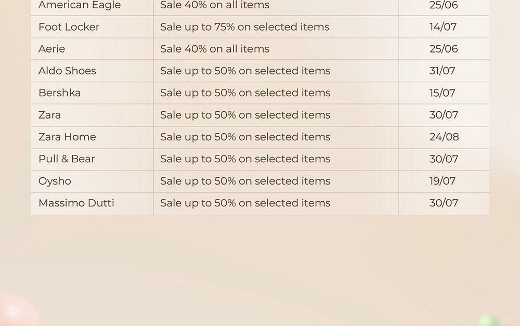Click the Bershka store name

(x=60, y=93)
